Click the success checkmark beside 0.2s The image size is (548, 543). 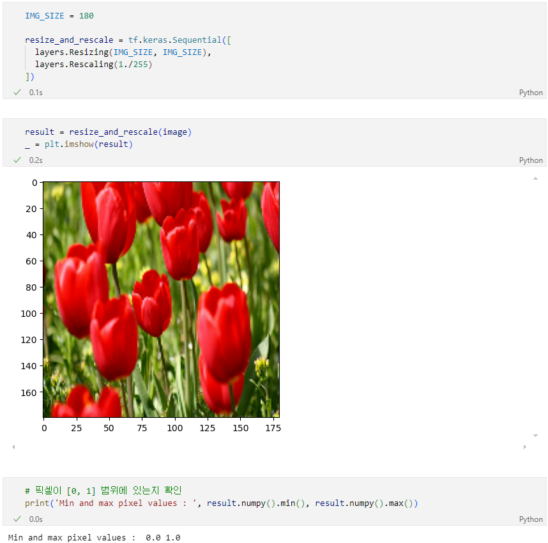point(17,160)
